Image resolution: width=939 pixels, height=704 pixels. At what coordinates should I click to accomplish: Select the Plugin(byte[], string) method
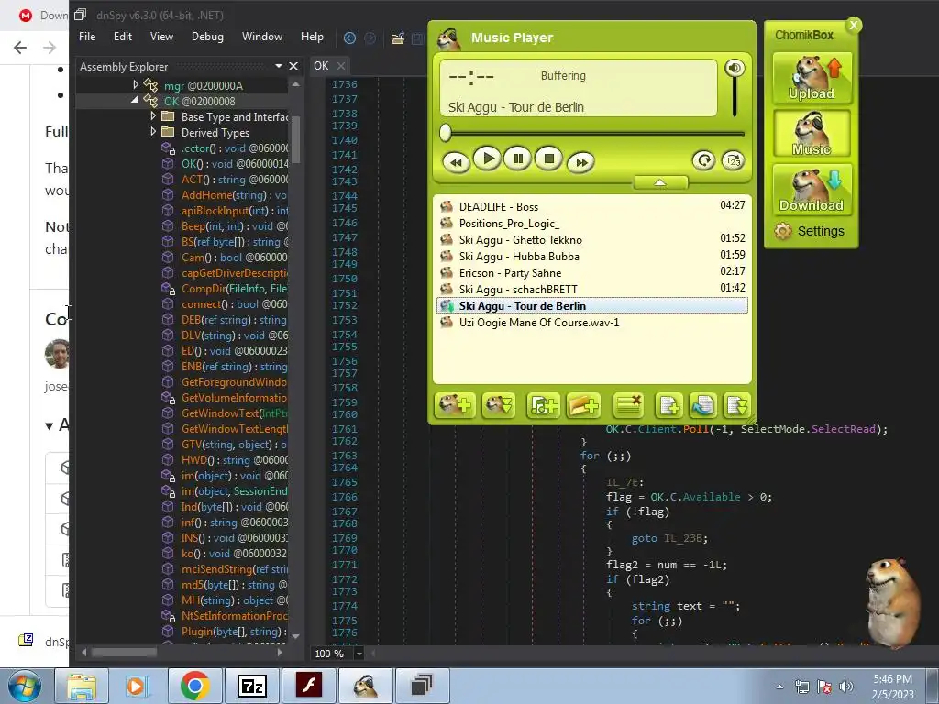(225, 632)
